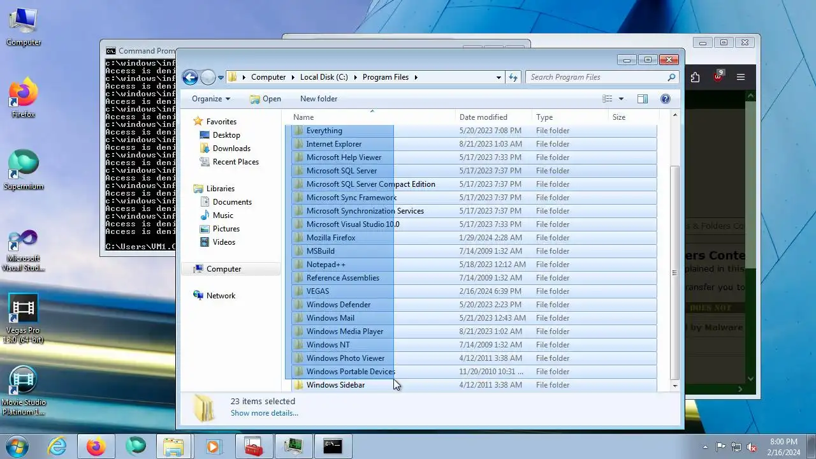
Task: Open the Supermium desktop shortcut
Action: 24,170
